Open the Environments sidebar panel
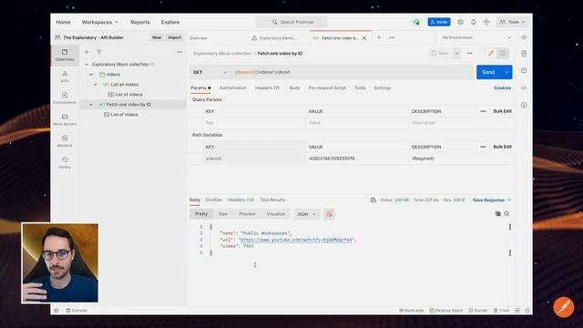The width and height of the screenshot is (583, 328). pyautogui.click(x=65, y=98)
